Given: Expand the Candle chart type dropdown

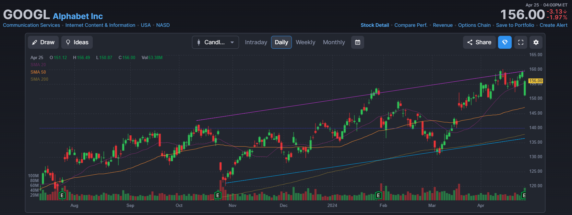Looking at the screenshot, I should point(215,42).
